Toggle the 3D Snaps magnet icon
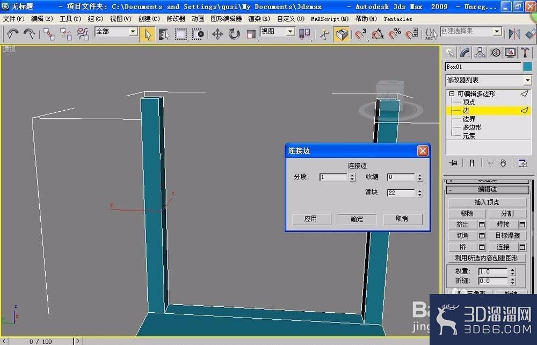Screen dimensions: 537x345 coord(361,34)
